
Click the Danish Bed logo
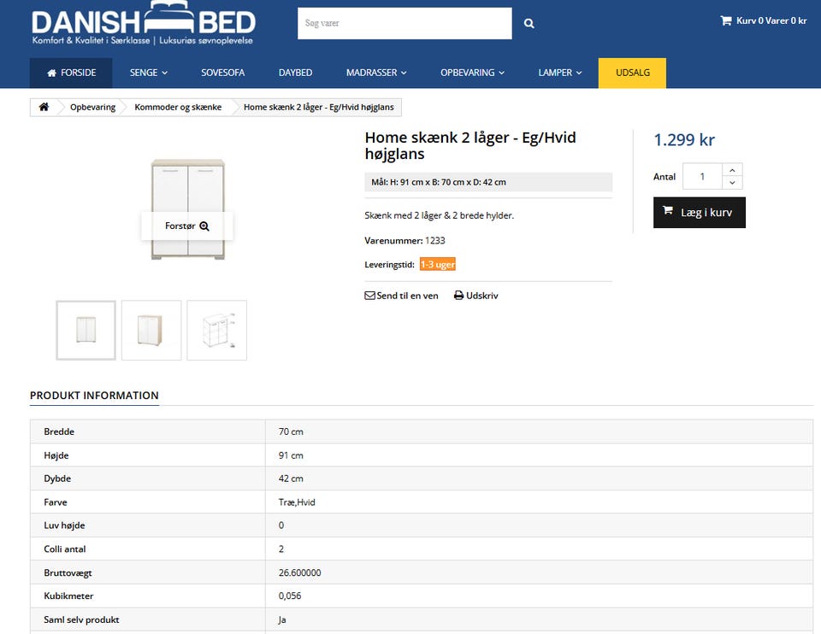coord(144,24)
